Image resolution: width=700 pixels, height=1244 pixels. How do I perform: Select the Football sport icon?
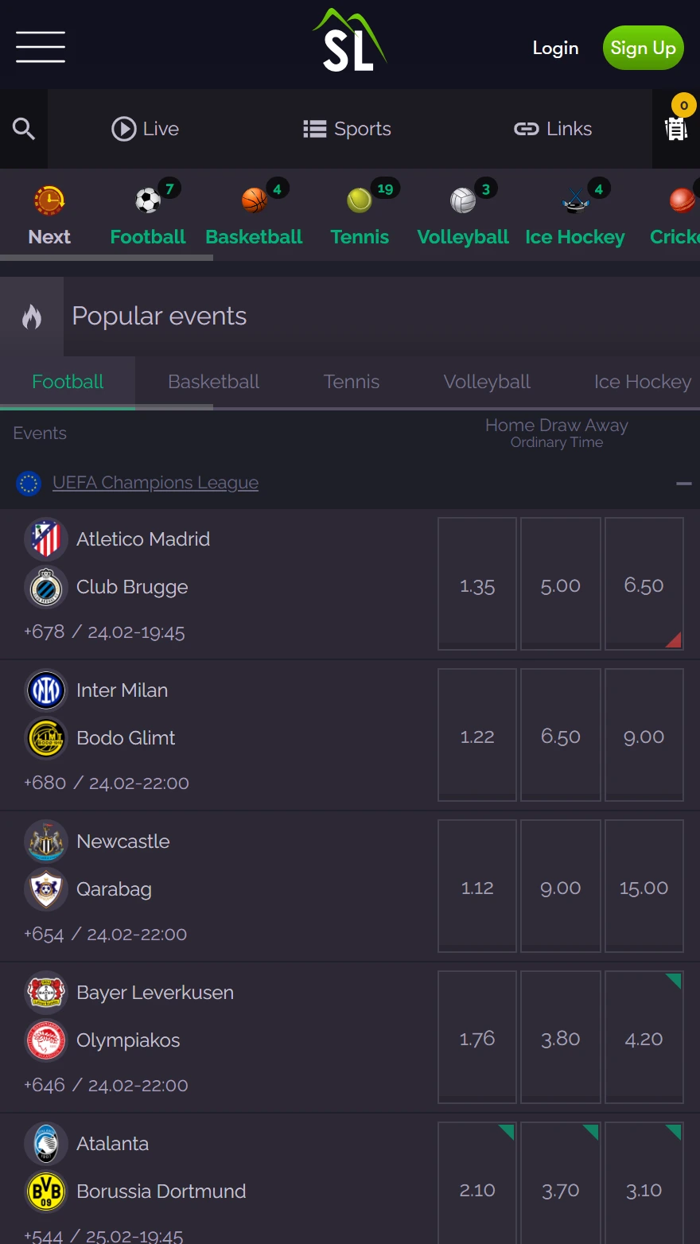147,200
